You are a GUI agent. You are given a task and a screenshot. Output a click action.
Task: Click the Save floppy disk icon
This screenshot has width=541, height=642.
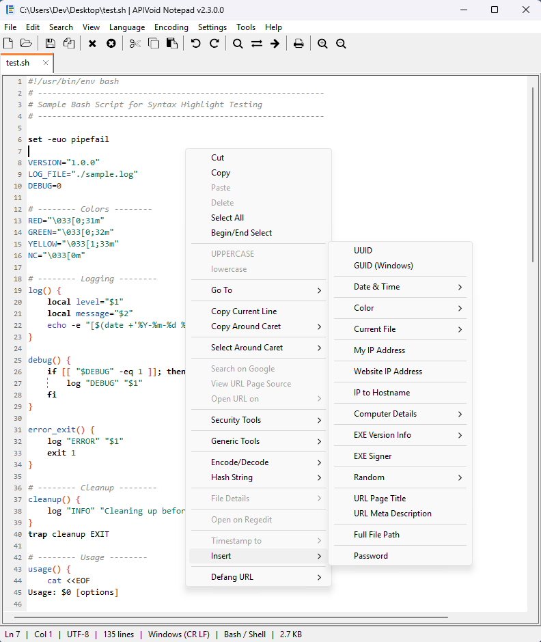click(x=50, y=43)
